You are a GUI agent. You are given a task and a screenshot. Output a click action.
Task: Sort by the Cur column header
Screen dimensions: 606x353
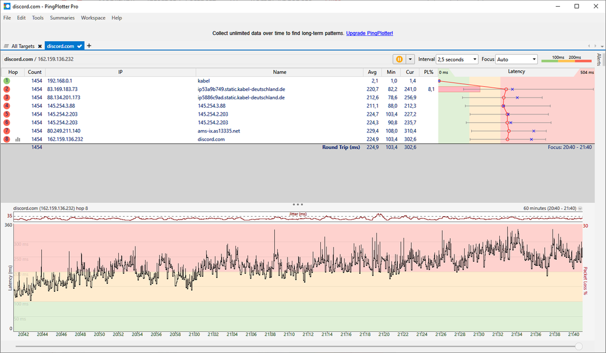coord(409,72)
